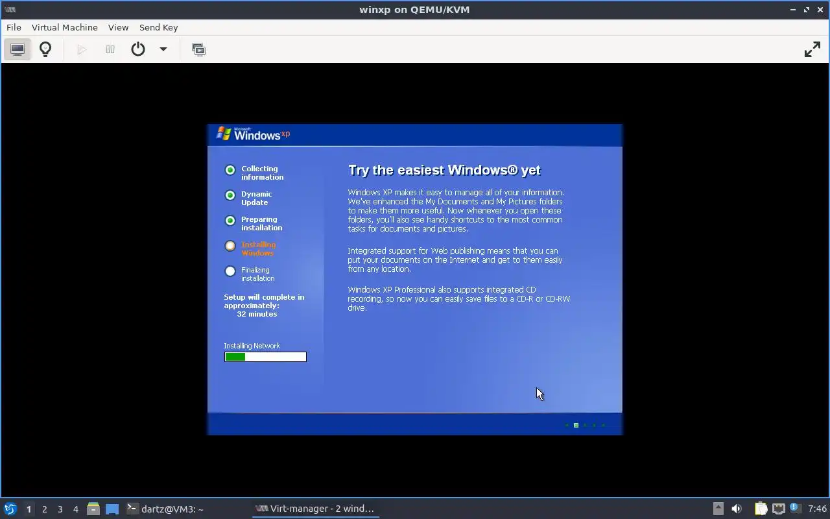This screenshot has height=519, width=830.
Task: Switch to workspace 1
Action: [29, 509]
